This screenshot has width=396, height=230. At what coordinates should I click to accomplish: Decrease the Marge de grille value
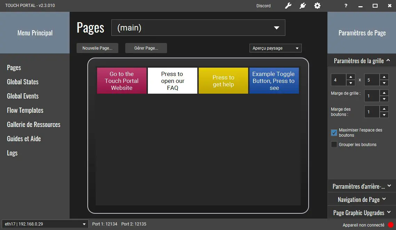click(x=384, y=99)
